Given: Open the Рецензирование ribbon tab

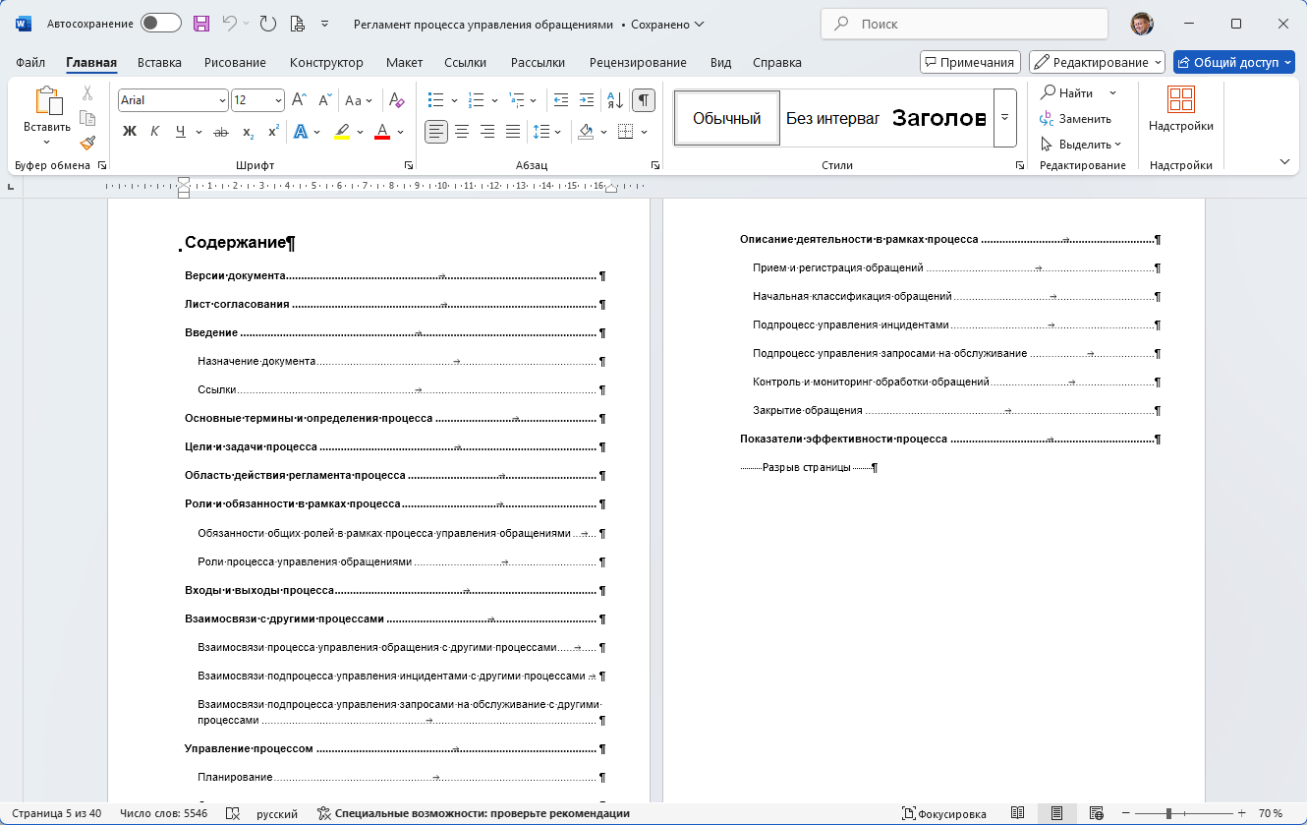Looking at the screenshot, I should [638, 62].
